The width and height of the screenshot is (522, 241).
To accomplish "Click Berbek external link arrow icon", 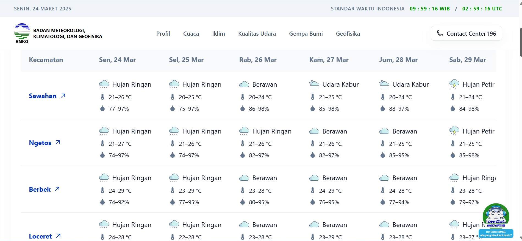I will click(x=57, y=189).
